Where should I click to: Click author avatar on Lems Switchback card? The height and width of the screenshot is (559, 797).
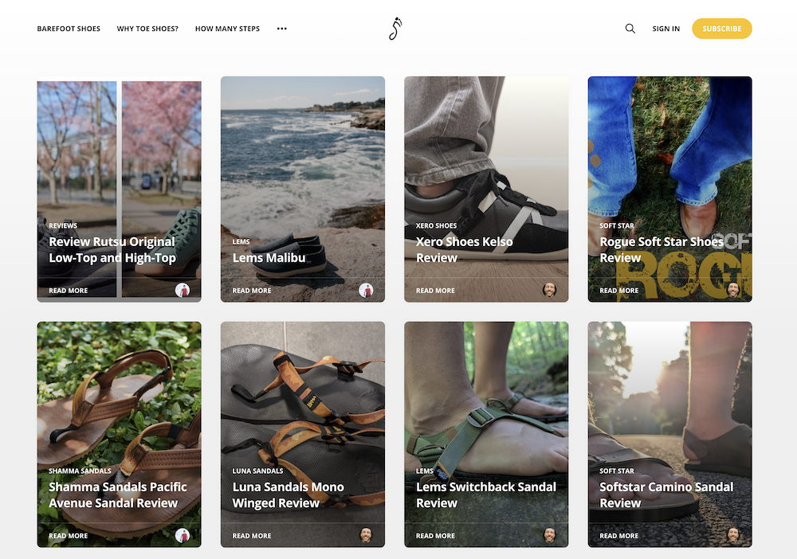tap(549, 535)
